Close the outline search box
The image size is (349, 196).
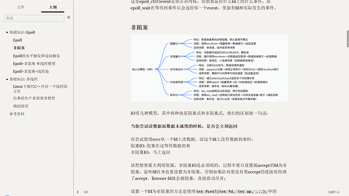(69, 17)
